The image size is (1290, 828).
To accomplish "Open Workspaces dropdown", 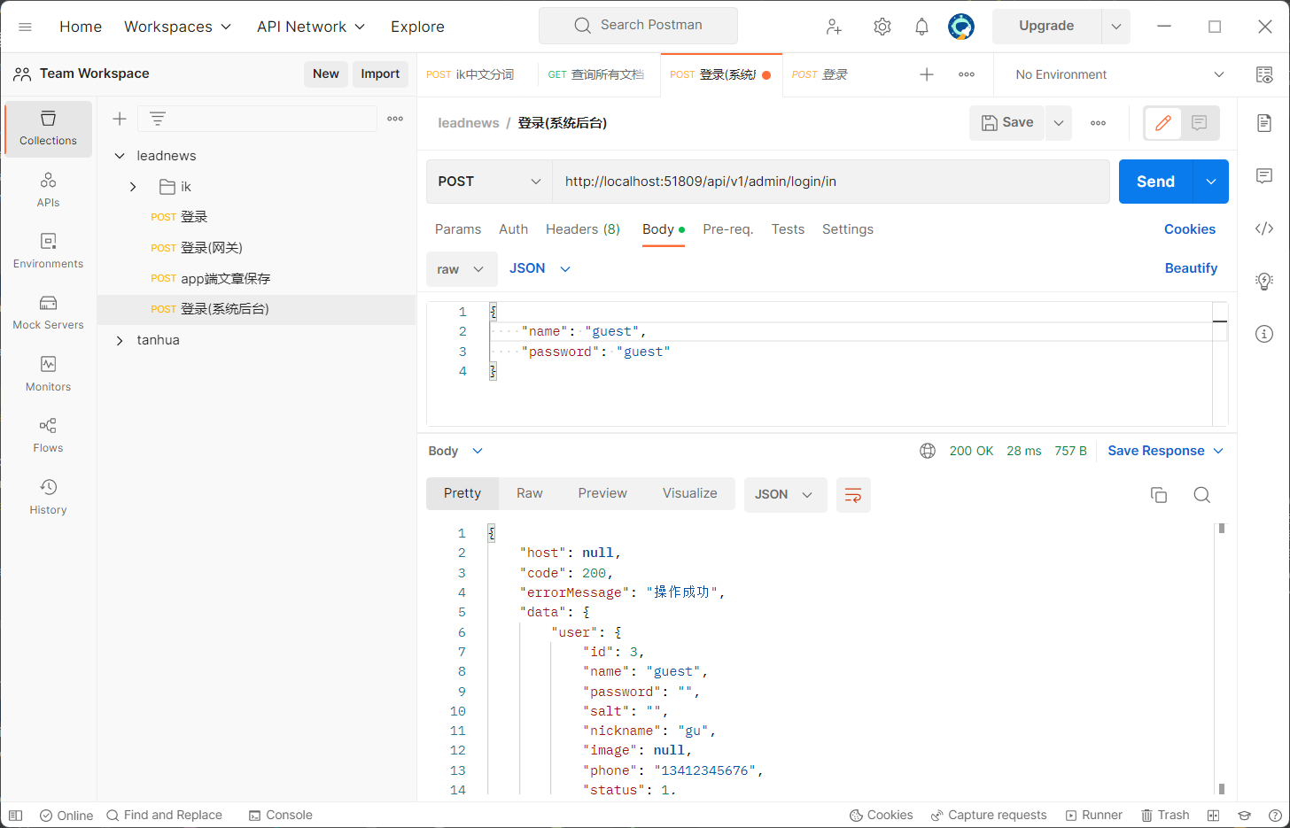I will (x=177, y=27).
